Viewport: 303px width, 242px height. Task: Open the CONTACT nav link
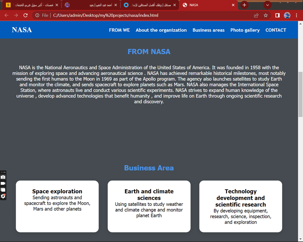point(276,30)
